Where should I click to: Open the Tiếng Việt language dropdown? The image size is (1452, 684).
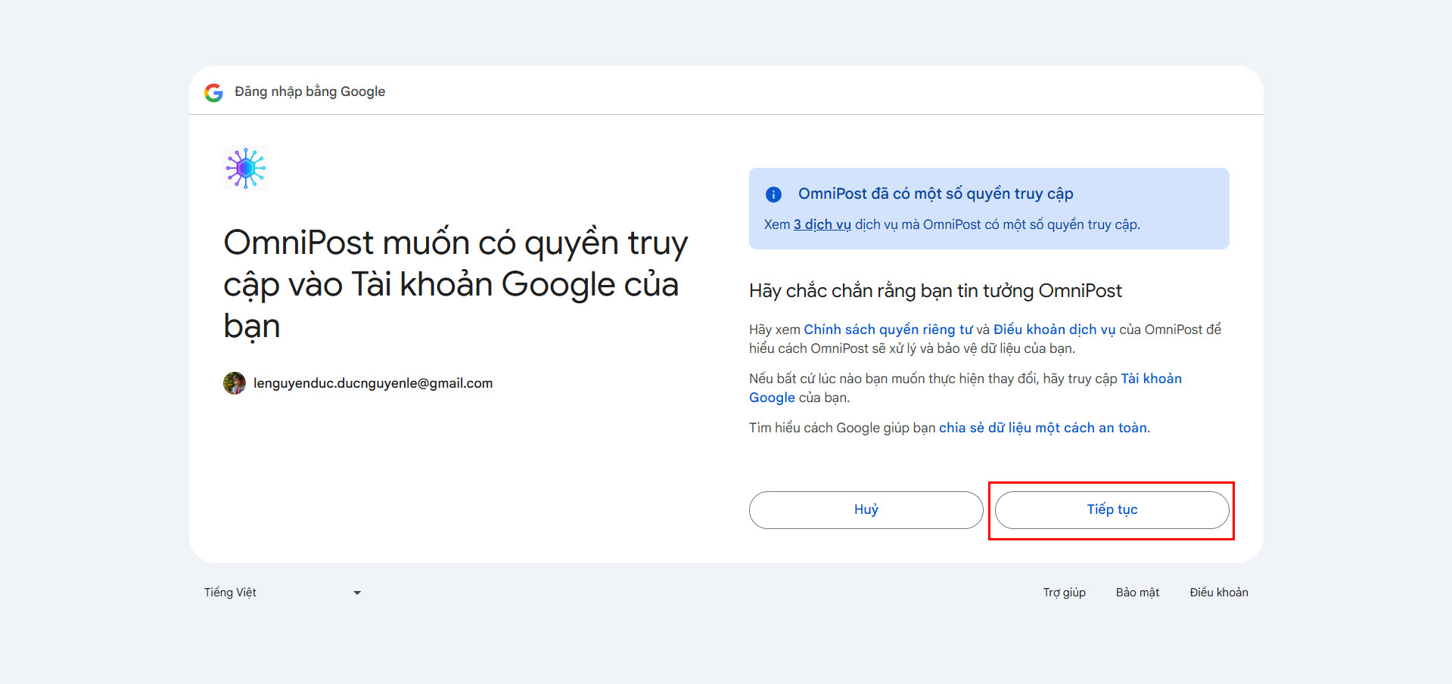[283, 593]
